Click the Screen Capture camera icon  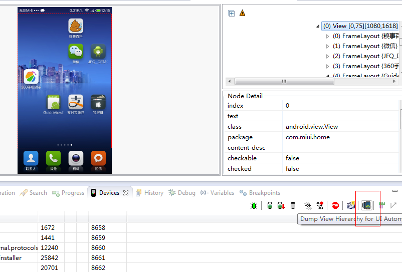(351, 205)
